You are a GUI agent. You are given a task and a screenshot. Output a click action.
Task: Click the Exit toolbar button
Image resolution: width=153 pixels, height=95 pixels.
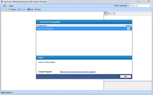coord(30,9)
